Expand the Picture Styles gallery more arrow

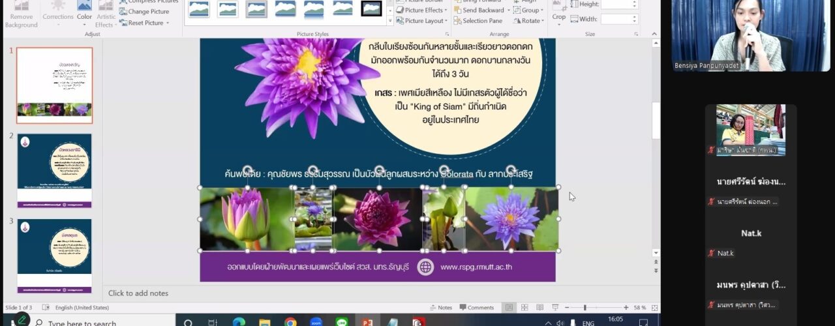pos(390,21)
